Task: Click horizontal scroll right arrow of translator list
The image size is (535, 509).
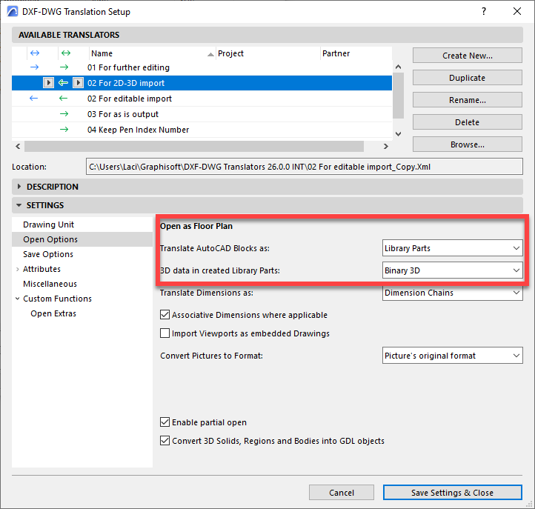Action: (386, 147)
